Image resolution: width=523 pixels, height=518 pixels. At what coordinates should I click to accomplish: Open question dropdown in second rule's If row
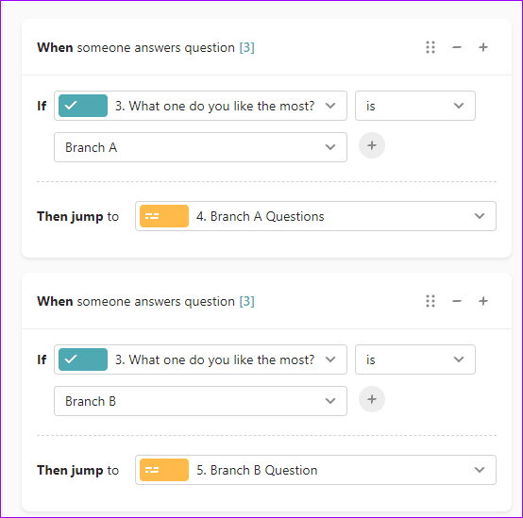(200, 359)
